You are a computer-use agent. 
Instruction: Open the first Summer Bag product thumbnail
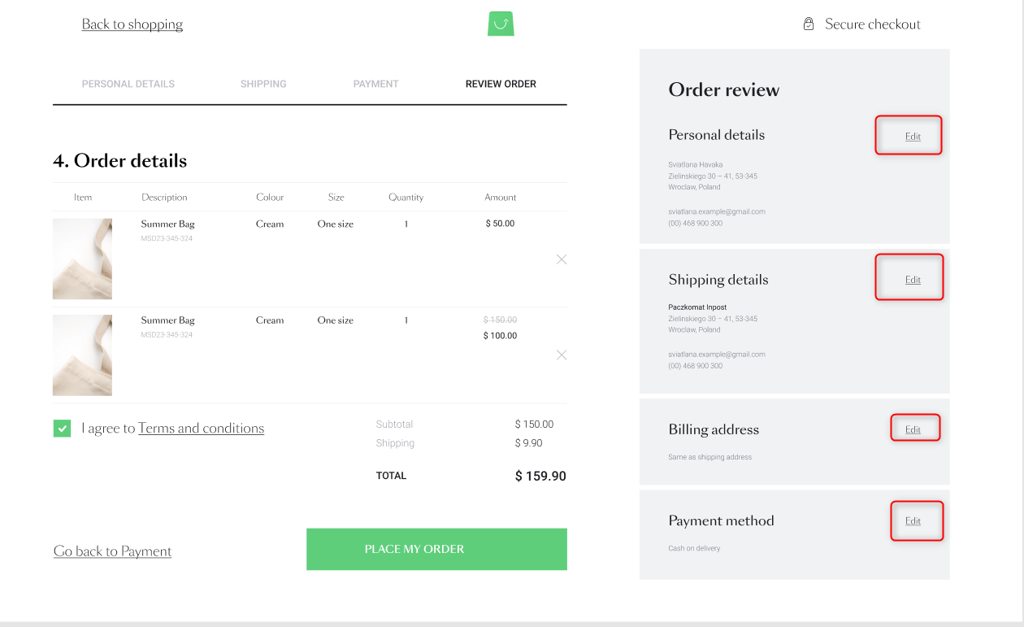(82, 259)
